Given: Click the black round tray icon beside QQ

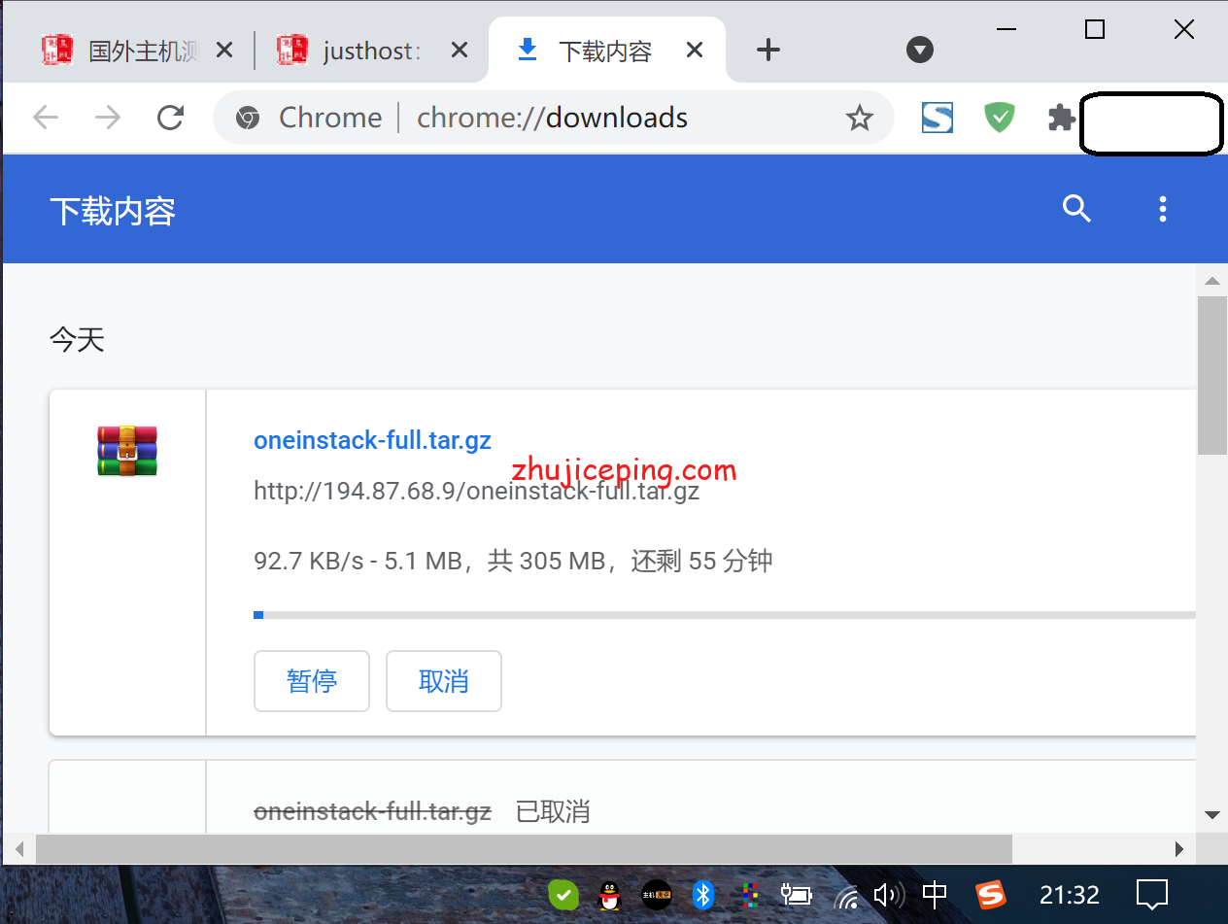Looking at the screenshot, I should [x=657, y=895].
